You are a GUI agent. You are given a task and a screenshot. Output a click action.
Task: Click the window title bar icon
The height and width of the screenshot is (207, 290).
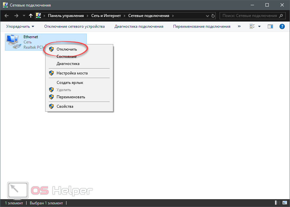(5, 5)
